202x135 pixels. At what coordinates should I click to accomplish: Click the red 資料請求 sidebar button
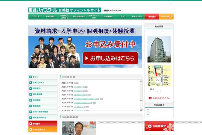[x=43, y=124]
